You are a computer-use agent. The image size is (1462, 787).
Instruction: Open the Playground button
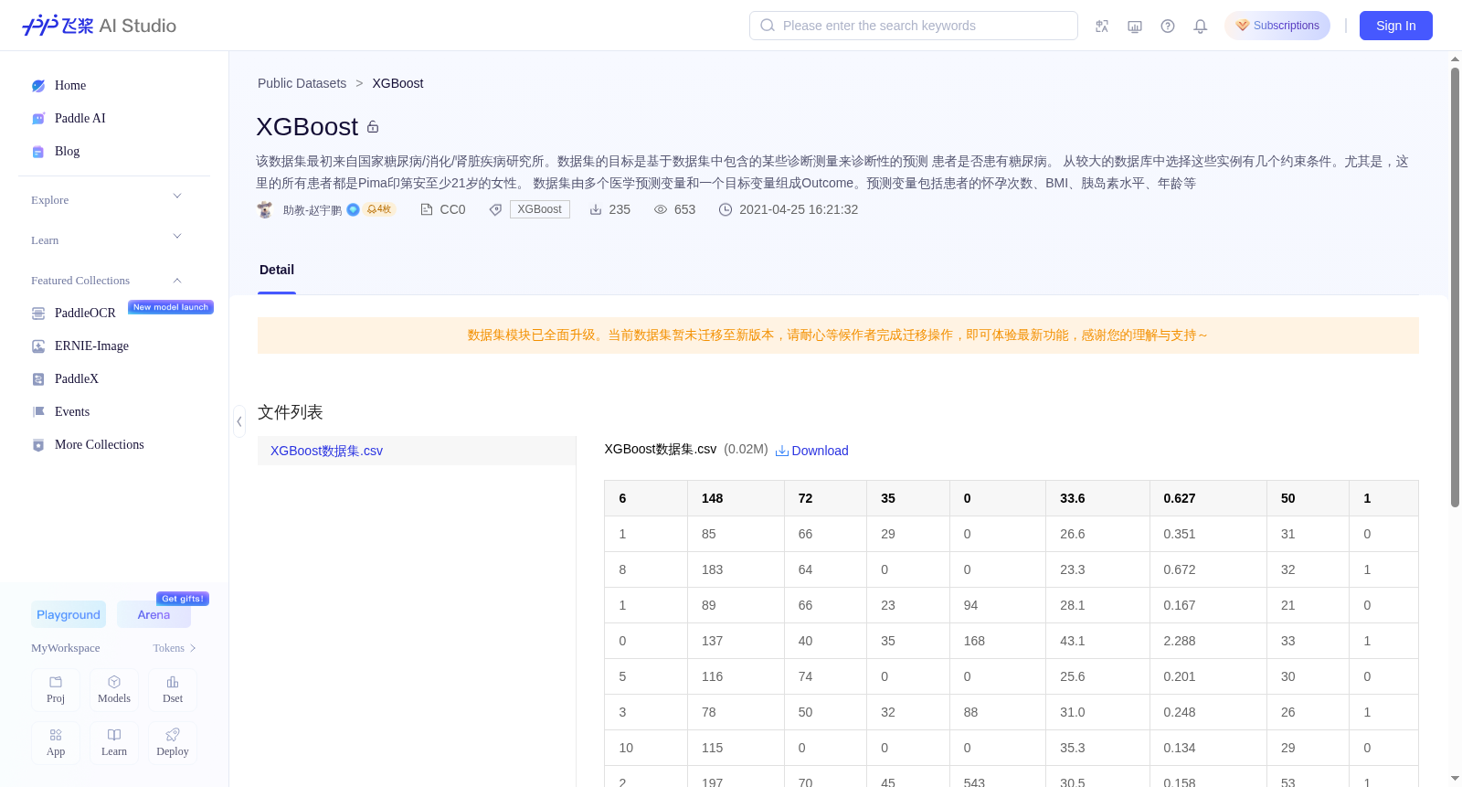click(69, 614)
